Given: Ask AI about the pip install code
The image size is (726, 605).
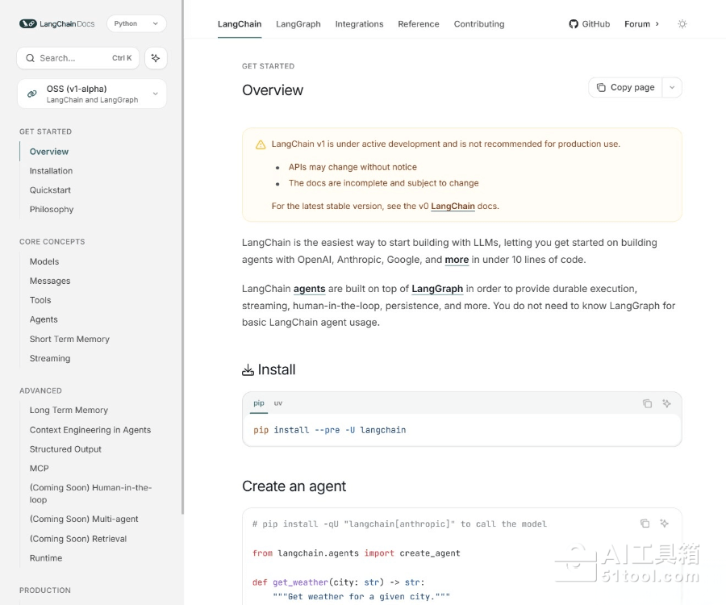Looking at the screenshot, I should point(667,403).
